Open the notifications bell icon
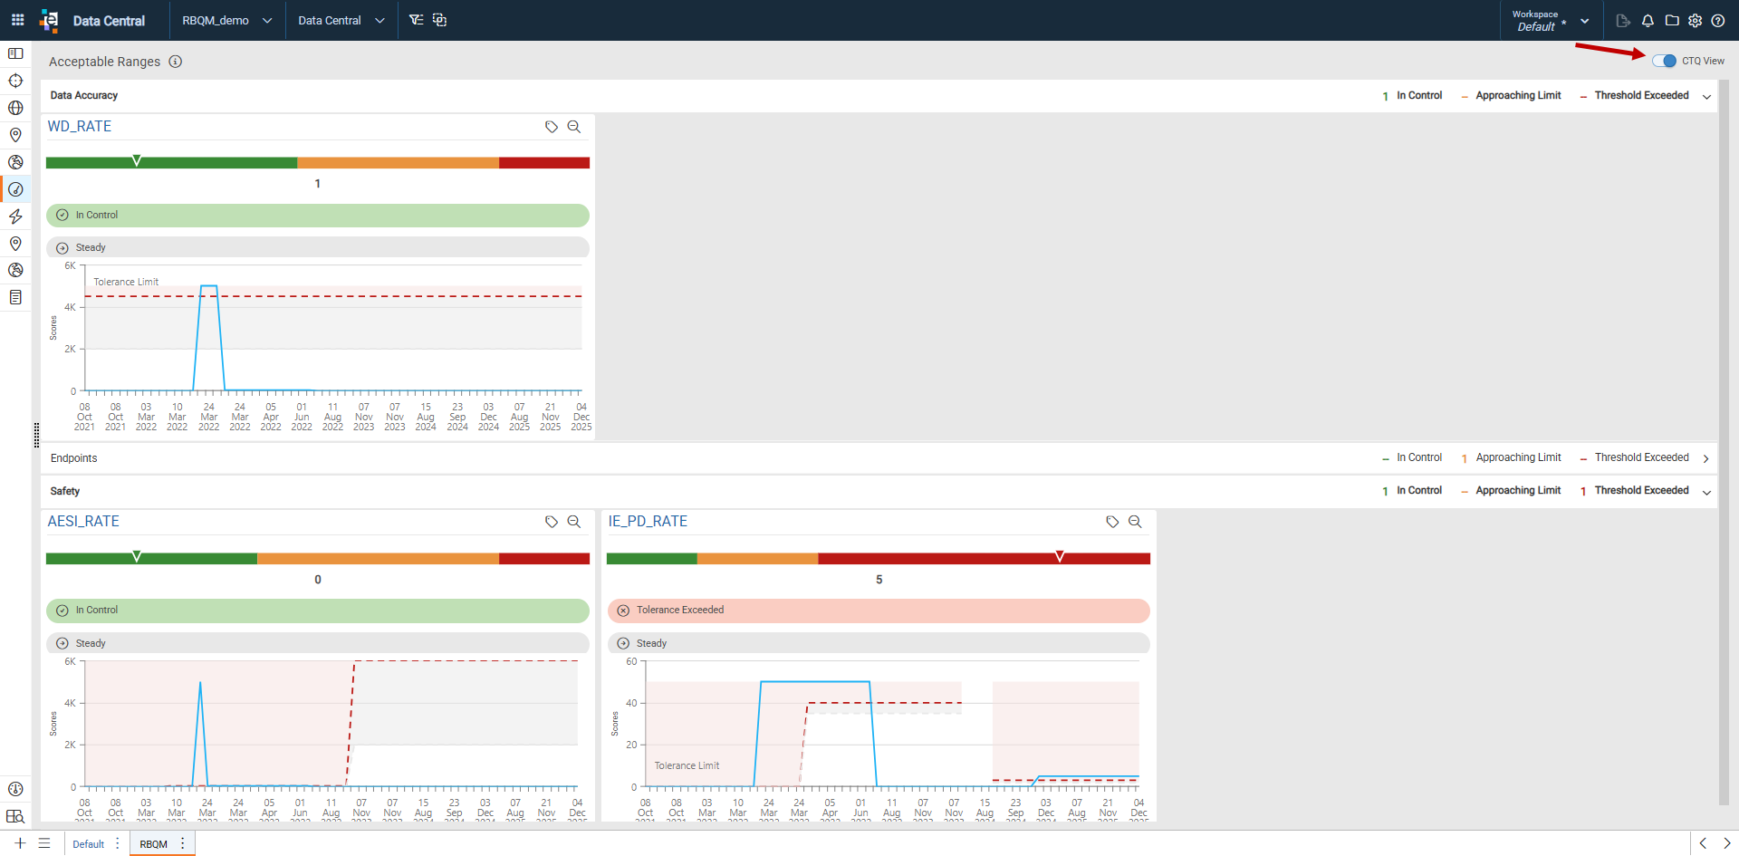This screenshot has width=1739, height=856. (x=1648, y=20)
